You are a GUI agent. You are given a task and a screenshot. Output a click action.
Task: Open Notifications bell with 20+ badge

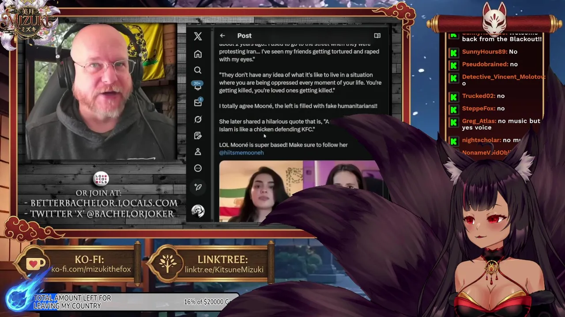tap(198, 86)
